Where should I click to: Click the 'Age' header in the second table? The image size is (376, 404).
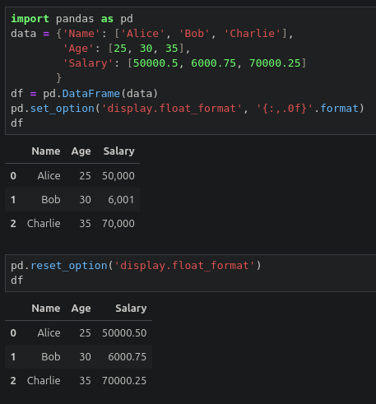pos(81,309)
